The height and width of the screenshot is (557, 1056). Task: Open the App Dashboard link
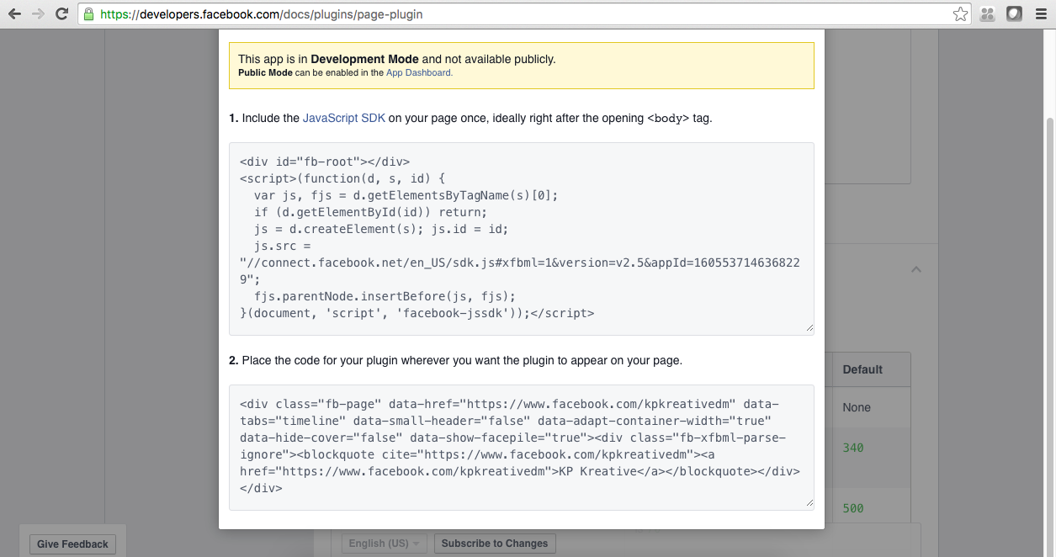pos(419,73)
